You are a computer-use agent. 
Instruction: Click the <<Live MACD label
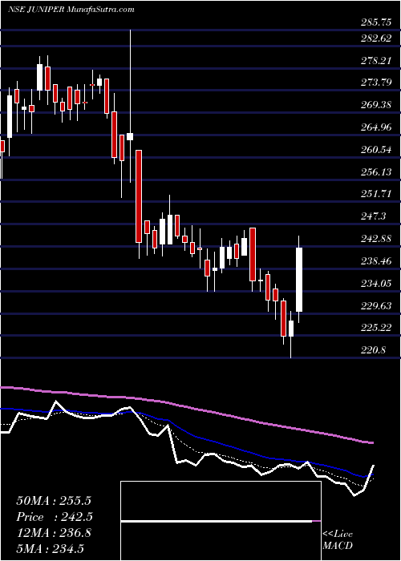pyautogui.click(x=338, y=540)
